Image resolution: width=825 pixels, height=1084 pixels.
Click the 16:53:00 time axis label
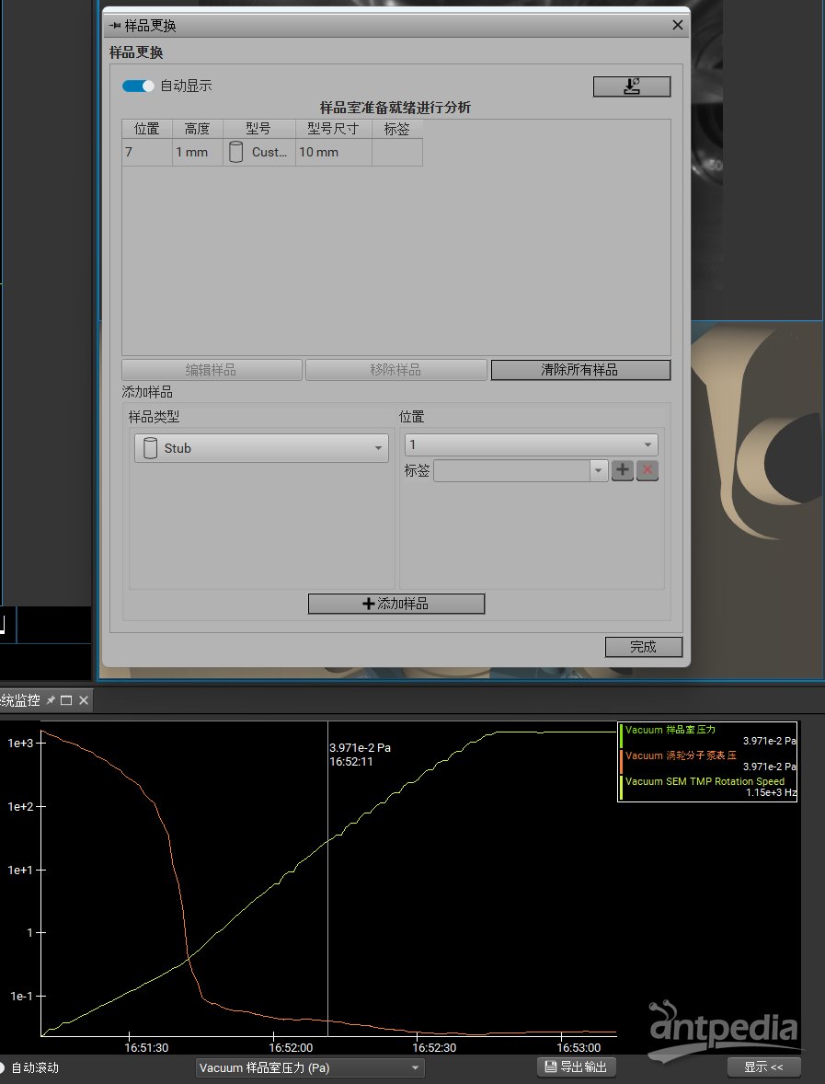(x=579, y=1047)
